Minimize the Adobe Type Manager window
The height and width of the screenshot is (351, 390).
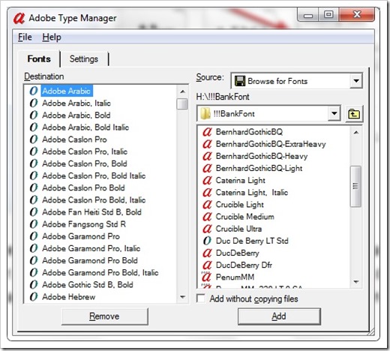(x=308, y=15)
